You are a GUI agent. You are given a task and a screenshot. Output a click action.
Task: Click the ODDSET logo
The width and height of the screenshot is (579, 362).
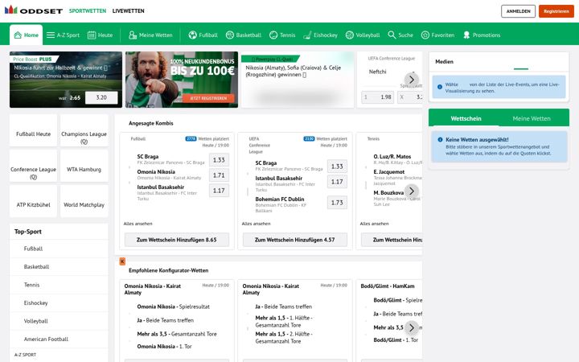pos(34,10)
